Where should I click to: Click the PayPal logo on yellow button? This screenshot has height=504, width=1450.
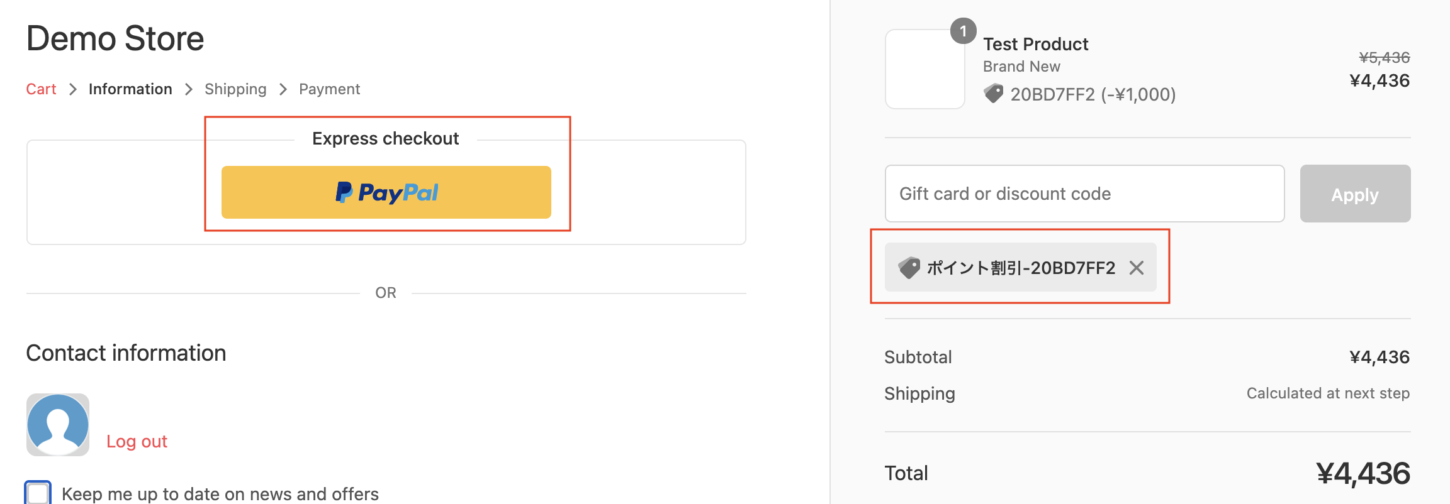(x=386, y=192)
